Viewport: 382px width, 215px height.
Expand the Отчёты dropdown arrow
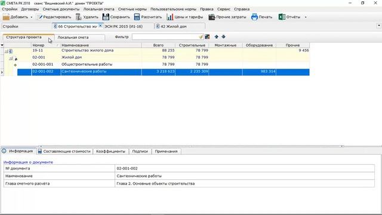[306, 17]
